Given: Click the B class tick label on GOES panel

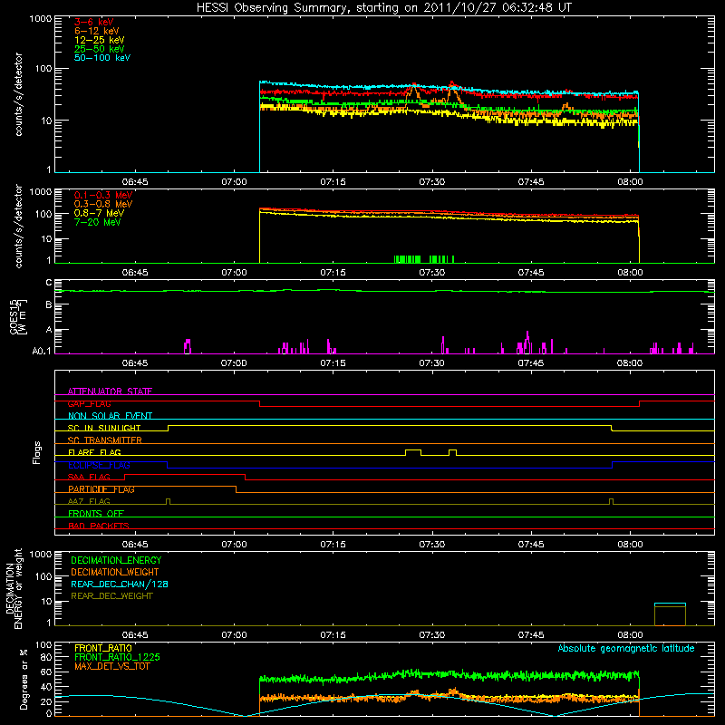Looking at the screenshot, I should click(49, 304).
